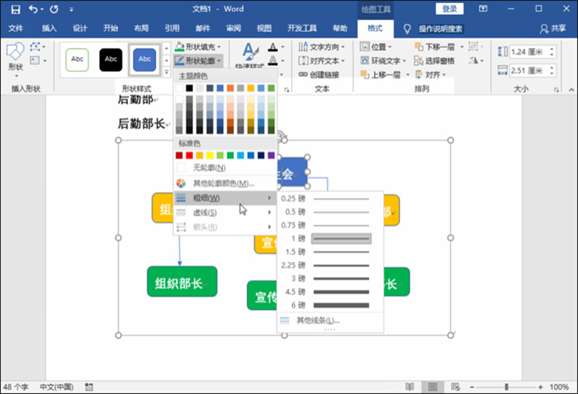
Task: Click 创建链接 create link
Action: pos(319,74)
